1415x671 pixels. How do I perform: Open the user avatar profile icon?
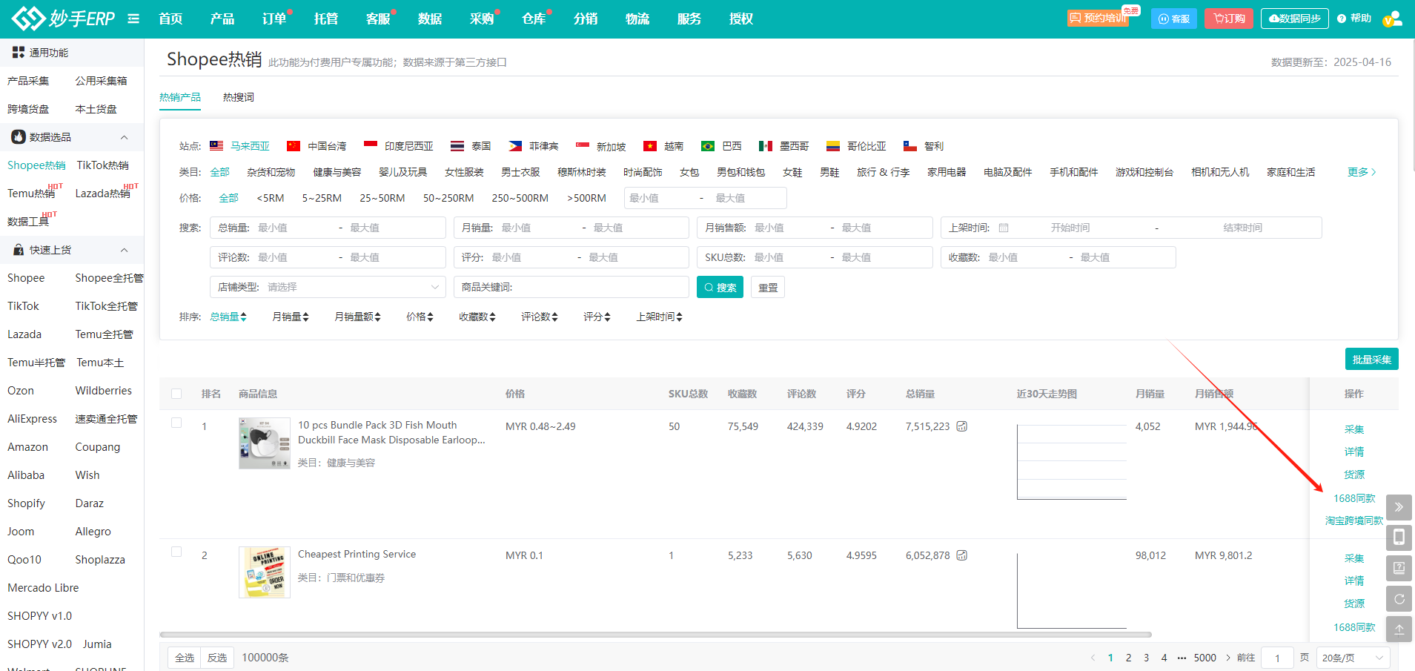(x=1393, y=19)
